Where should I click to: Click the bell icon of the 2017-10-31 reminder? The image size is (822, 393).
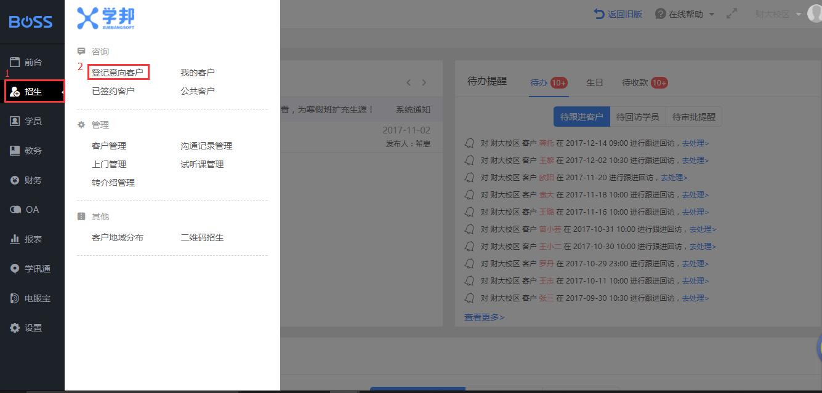(x=469, y=229)
